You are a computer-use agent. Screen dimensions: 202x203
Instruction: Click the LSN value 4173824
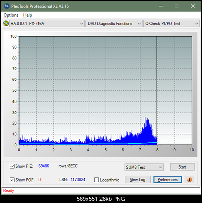click(x=78, y=180)
